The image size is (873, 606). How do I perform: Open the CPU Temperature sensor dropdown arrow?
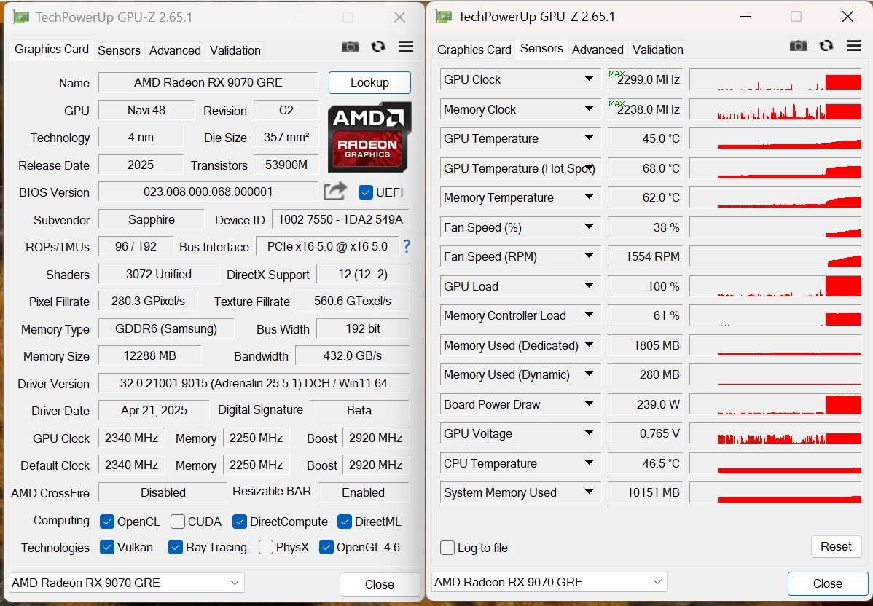click(x=589, y=463)
